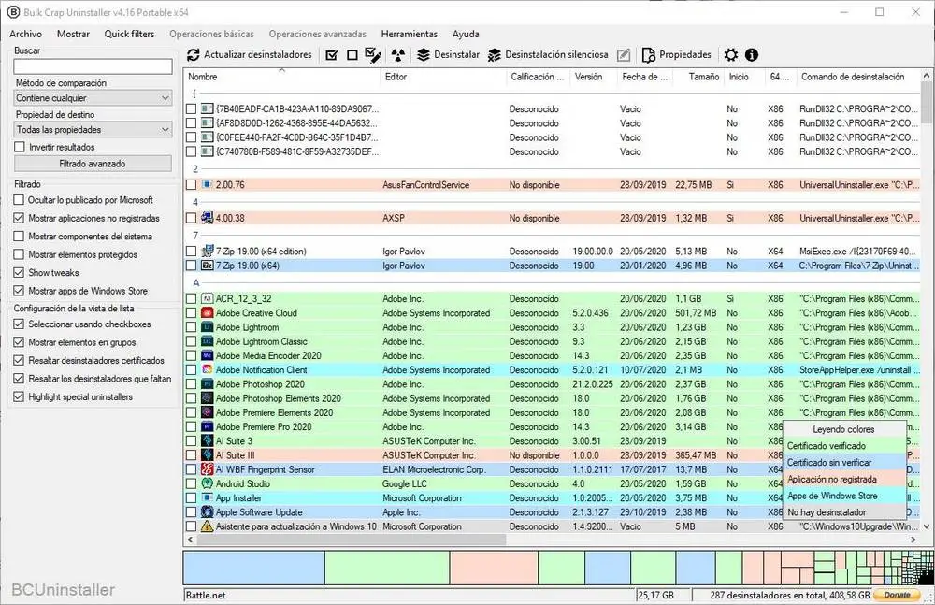Screen dimensions: 935x605
Task: Click the Filtrado avanzado button
Action: [x=93, y=164]
